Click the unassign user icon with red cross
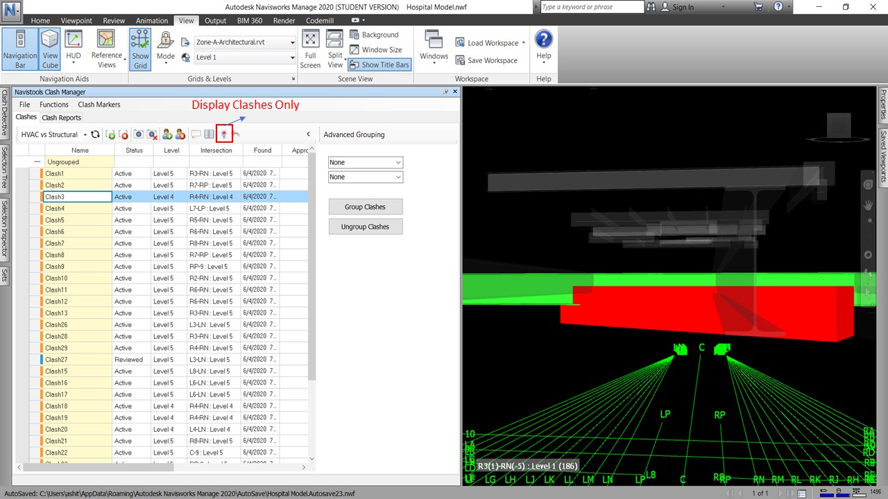The image size is (888, 499). pos(180,134)
